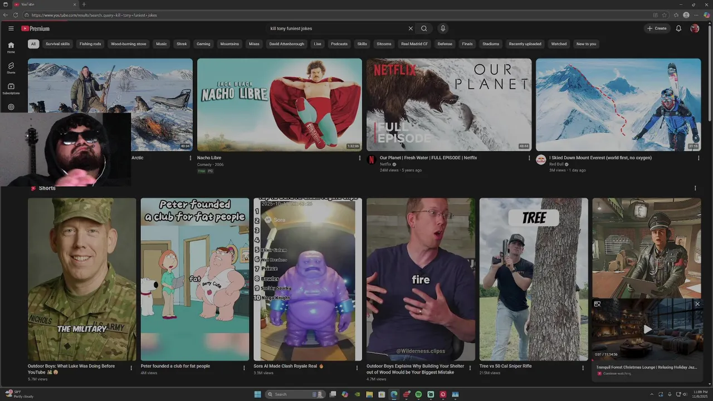Click the magnifier search button
The height and width of the screenshot is (401, 713).
424,28
